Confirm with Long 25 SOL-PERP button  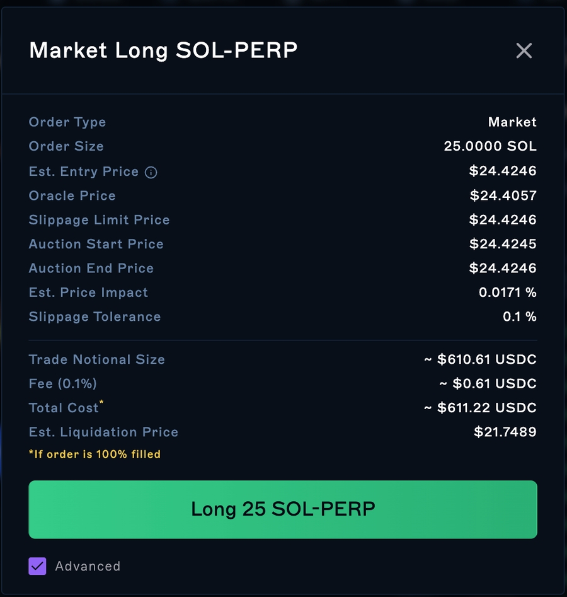pyautogui.click(x=283, y=509)
